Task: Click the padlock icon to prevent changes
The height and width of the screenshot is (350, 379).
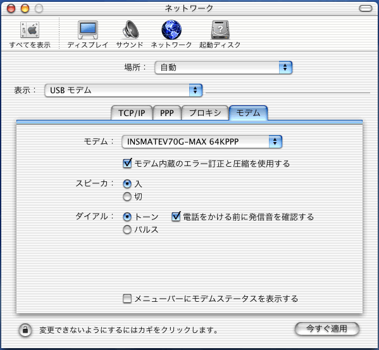Action: (25, 330)
